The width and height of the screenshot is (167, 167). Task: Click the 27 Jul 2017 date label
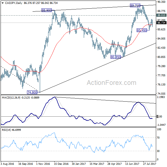click(x=149, y=164)
